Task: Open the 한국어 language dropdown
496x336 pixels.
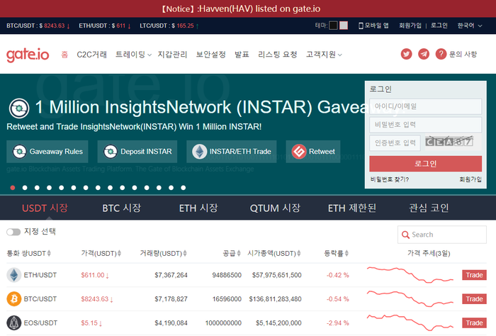Action: [x=469, y=26]
